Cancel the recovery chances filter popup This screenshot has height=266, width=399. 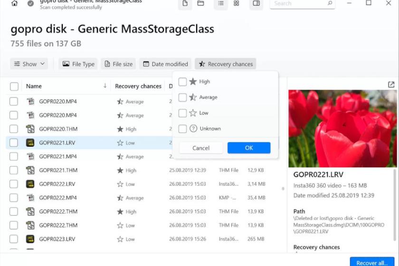pos(201,148)
